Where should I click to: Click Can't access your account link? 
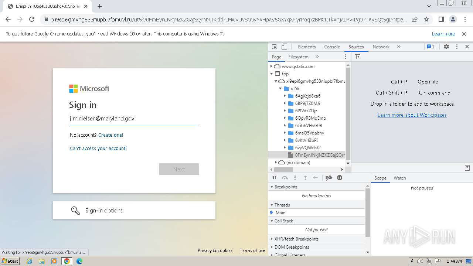point(98,149)
